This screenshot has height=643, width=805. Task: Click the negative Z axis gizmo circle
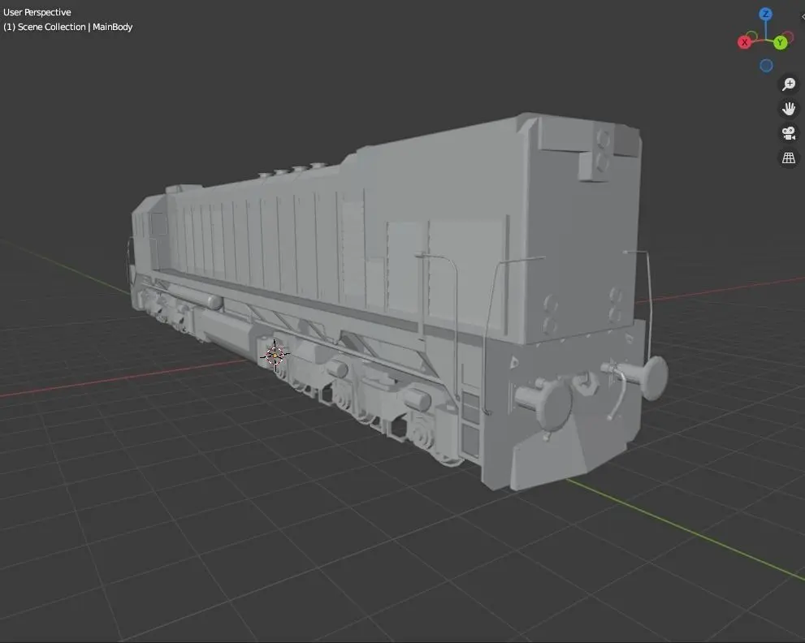766,66
